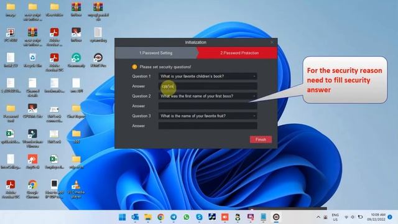Open the taskbar clock and date
Image resolution: width=398 pixels, height=224 pixels.
pos(376,217)
